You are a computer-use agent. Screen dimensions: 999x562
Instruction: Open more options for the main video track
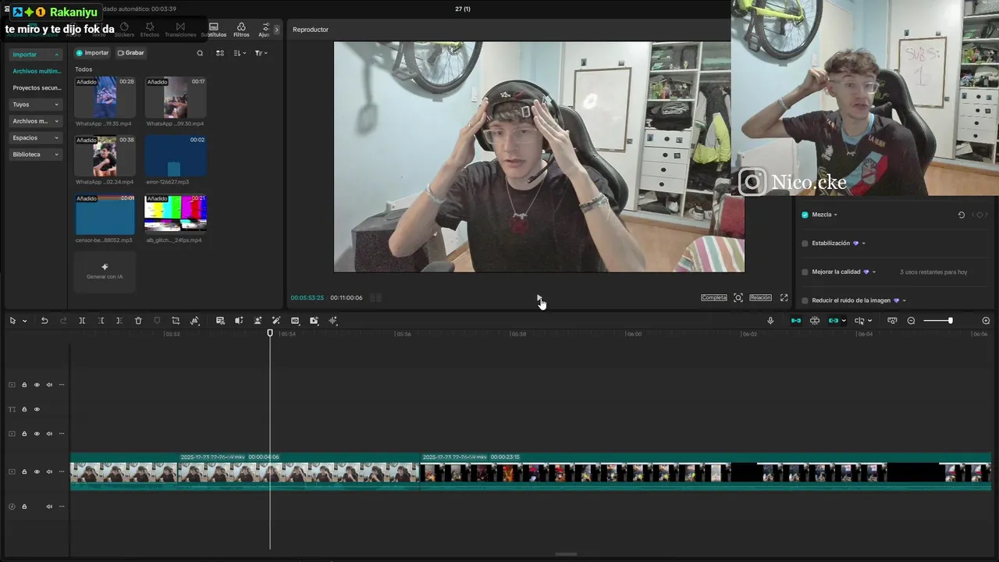coord(62,472)
